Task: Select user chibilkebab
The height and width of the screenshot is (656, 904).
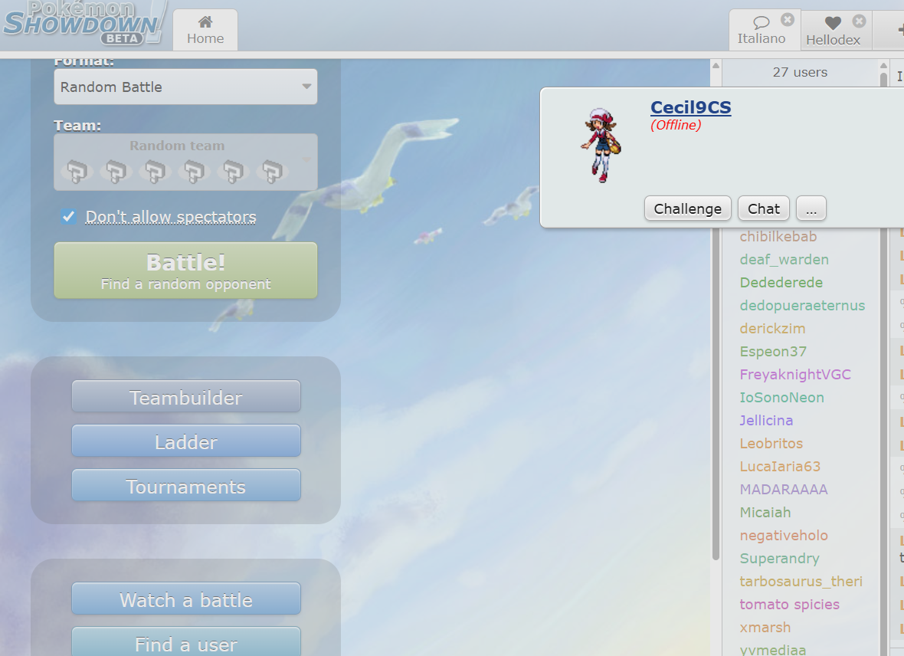Action: click(x=778, y=237)
